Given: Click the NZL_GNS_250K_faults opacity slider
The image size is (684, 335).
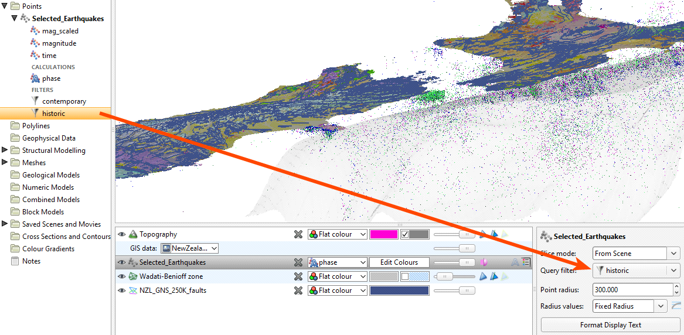Looking at the screenshot, I should pyautogui.click(x=454, y=290).
